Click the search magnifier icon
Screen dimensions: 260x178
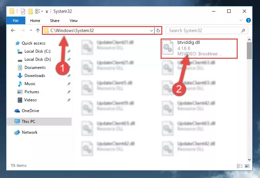pyautogui.click(x=243, y=30)
